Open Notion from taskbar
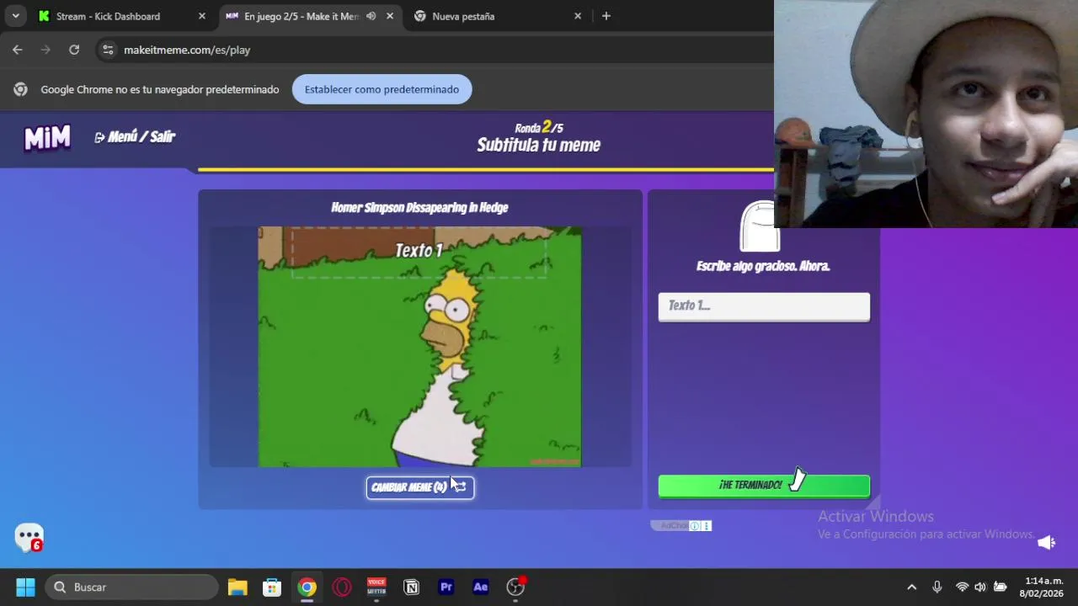Image resolution: width=1078 pixels, height=606 pixels. [x=411, y=587]
